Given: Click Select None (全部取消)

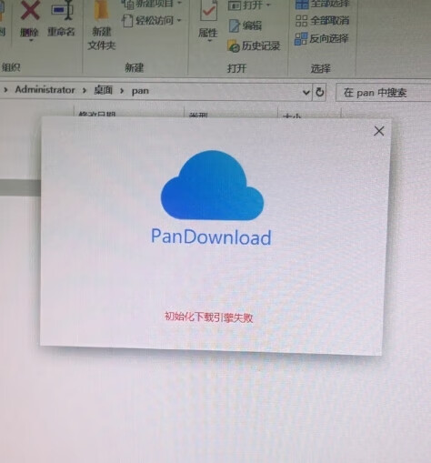Looking at the screenshot, I should coord(323,21).
